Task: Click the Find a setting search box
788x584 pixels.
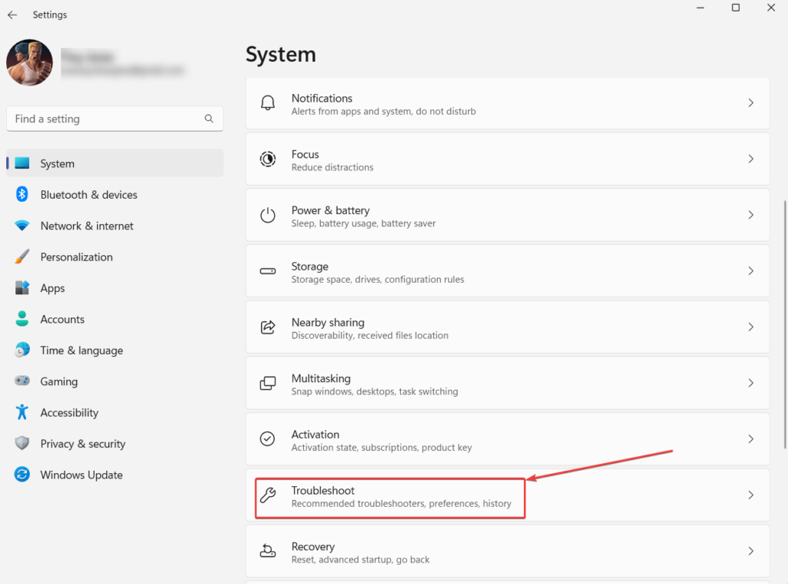Action: [x=108, y=119]
